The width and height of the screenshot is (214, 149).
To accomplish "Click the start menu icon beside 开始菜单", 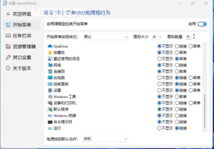I will point(8,25).
